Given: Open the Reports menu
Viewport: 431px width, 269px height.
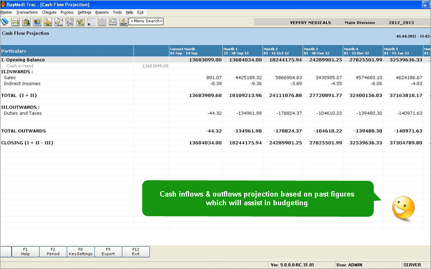Looking at the screenshot, I should [x=102, y=13].
